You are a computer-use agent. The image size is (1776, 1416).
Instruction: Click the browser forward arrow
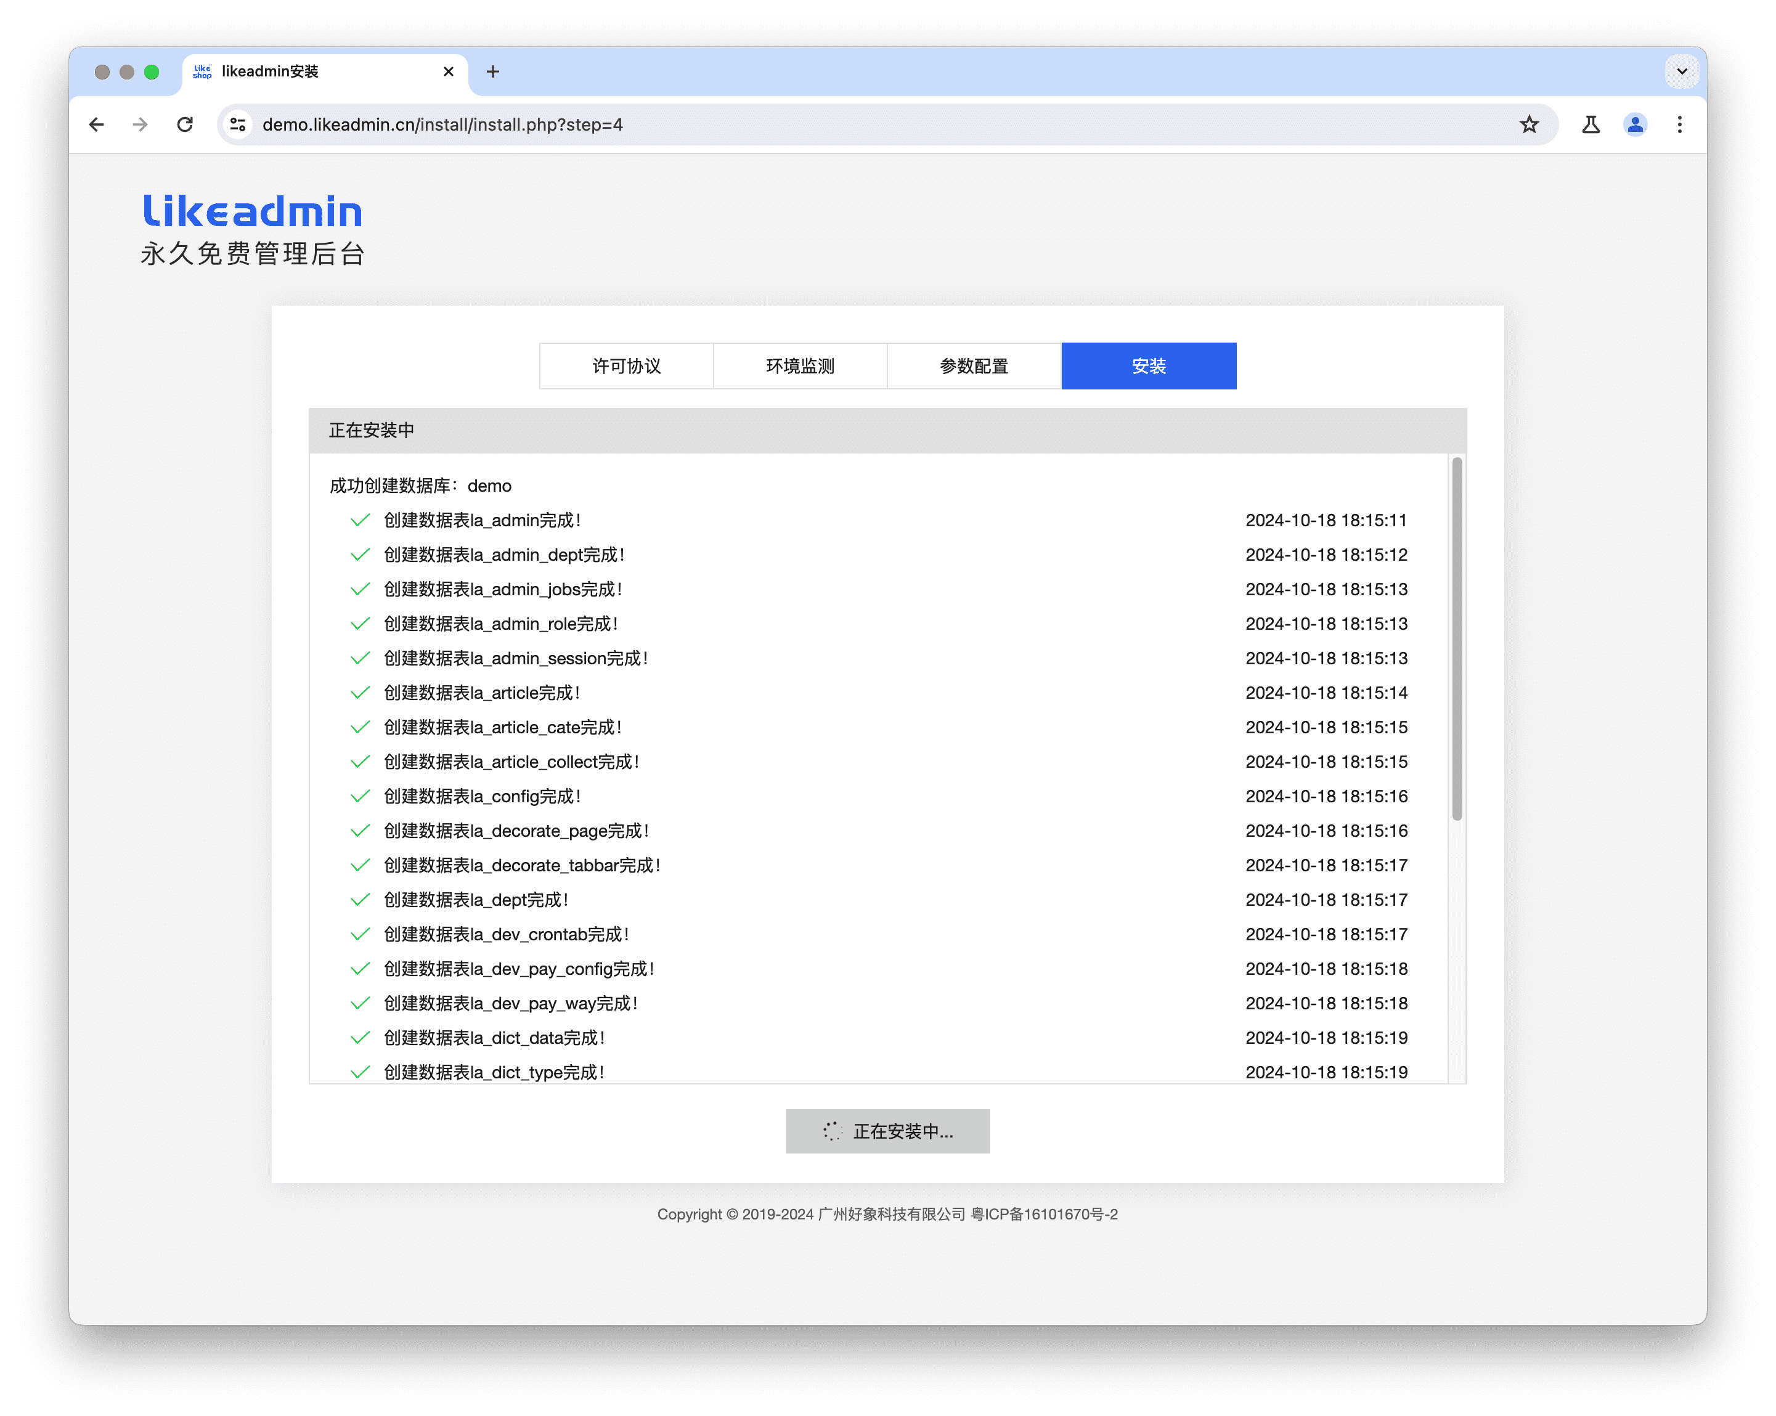coord(141,124)
